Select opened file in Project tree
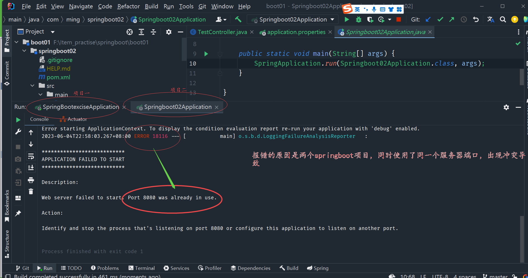528x278 pixels. click(129, 32)
